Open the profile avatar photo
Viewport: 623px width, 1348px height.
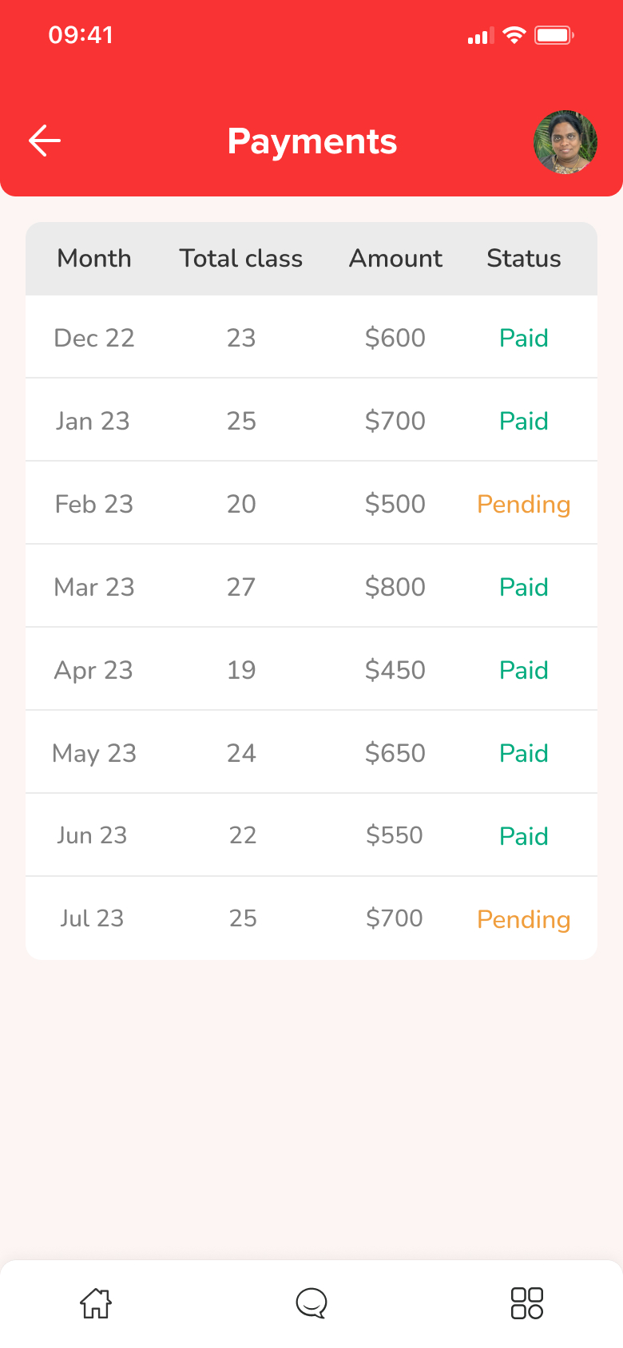(x=565, y=142)
